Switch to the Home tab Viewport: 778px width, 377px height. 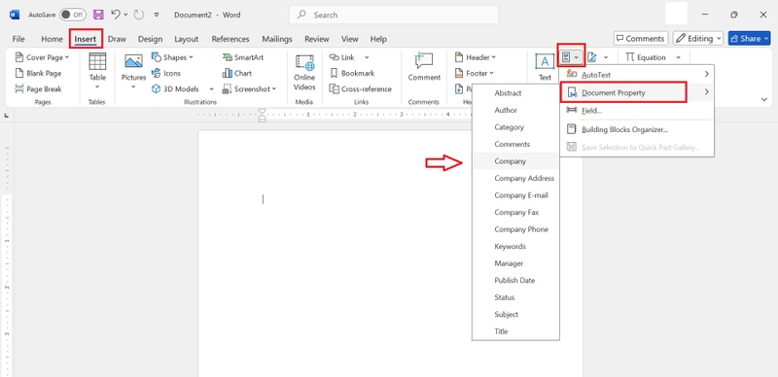53,39
